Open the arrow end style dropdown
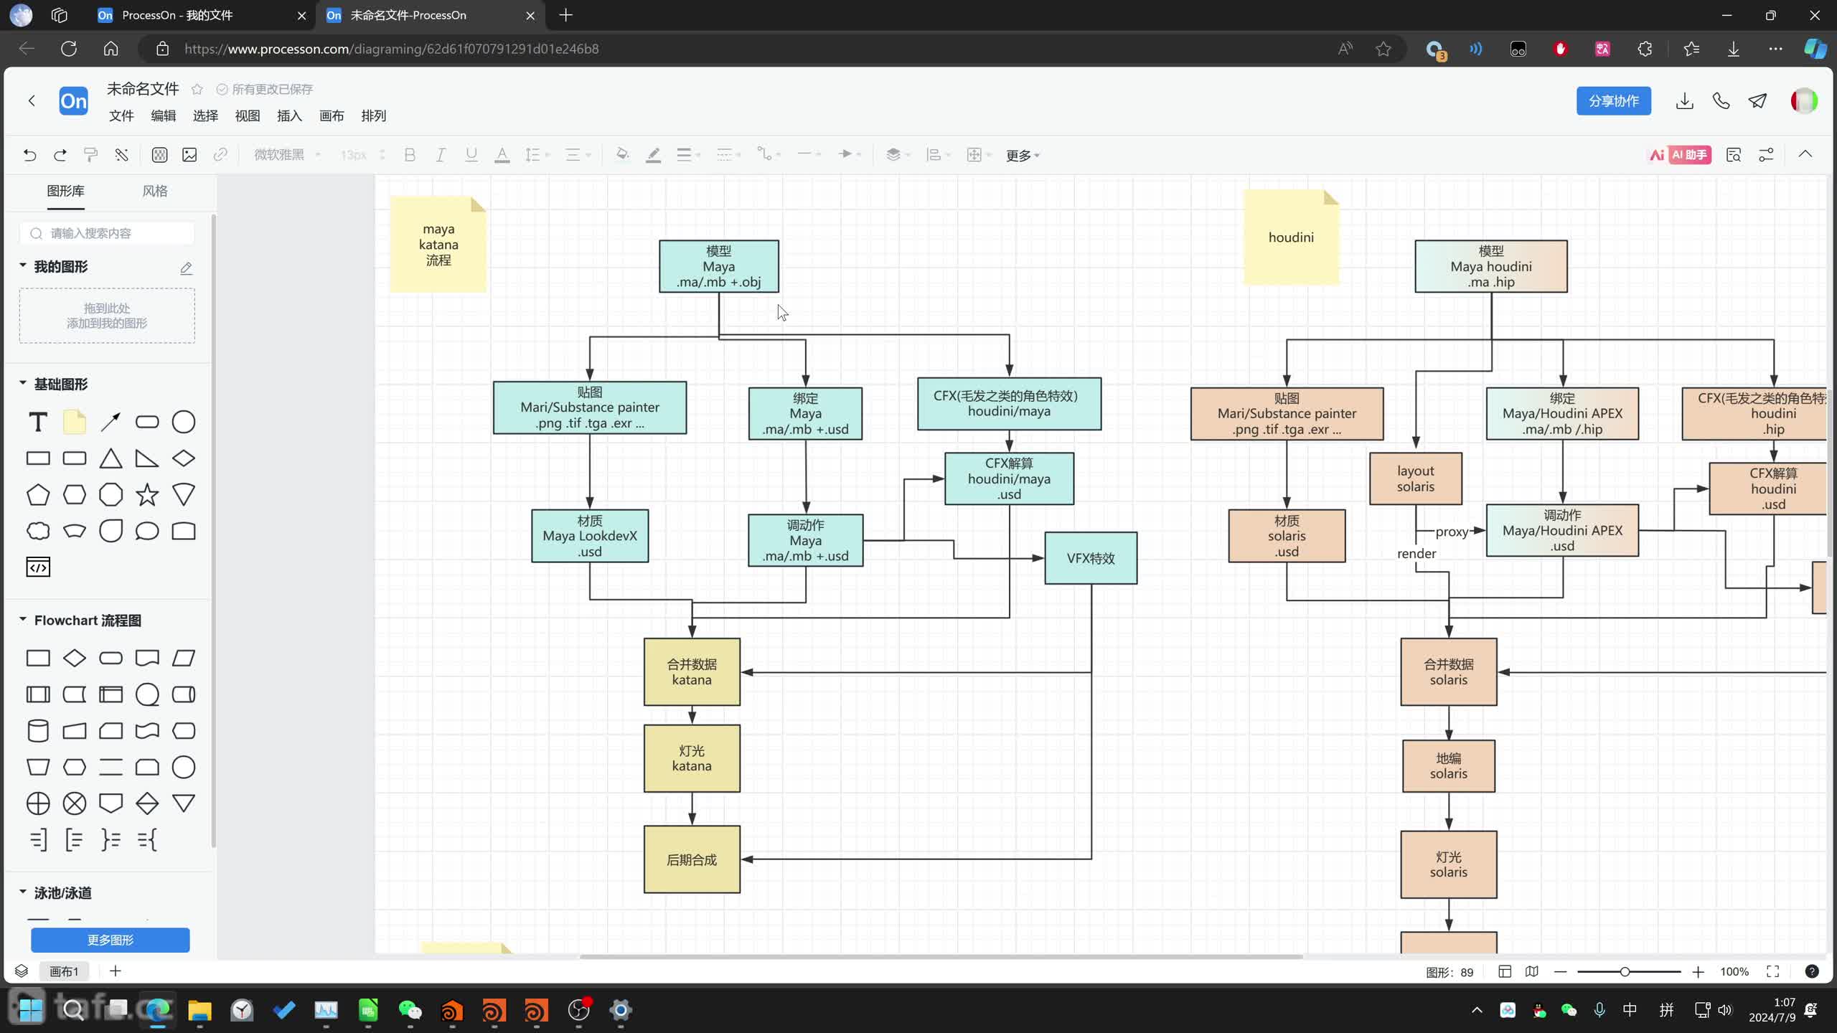 pos(850,155)
